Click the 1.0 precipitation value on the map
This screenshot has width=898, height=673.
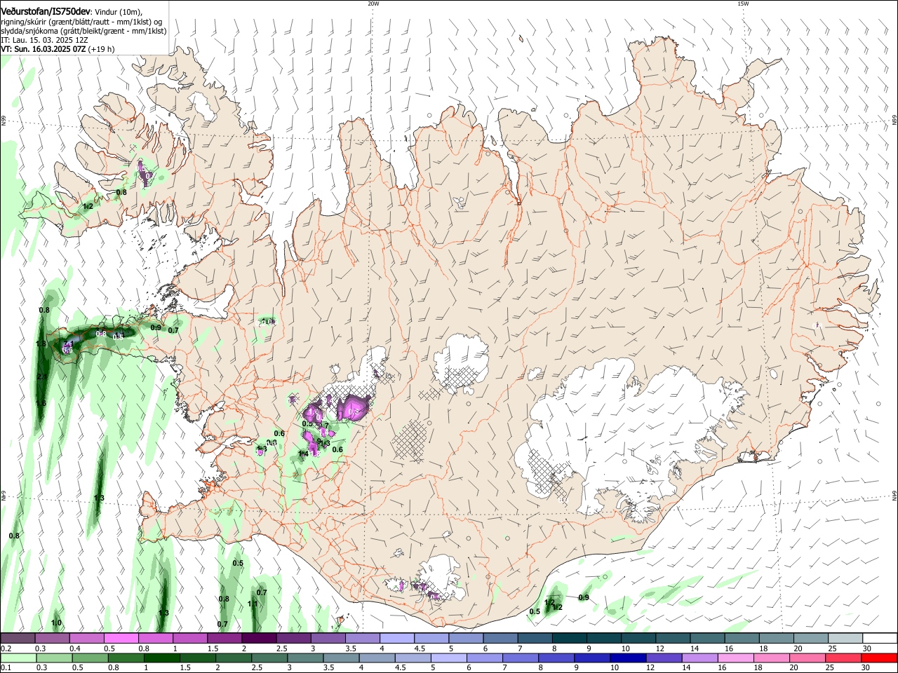(x=56, y=623)
